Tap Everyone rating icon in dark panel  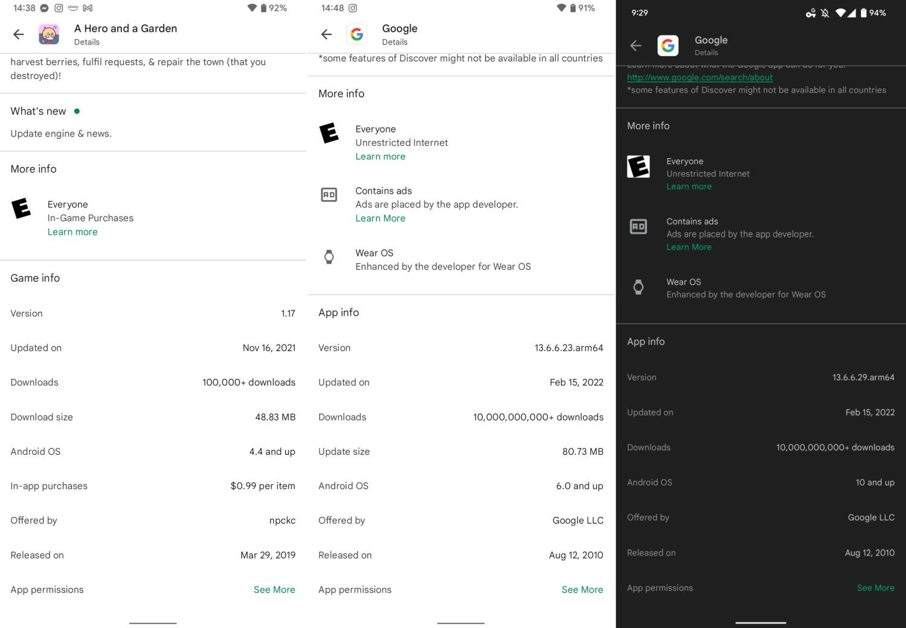coord(638,167)
